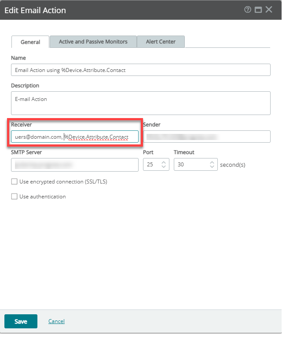
Task: Open Active and Passive Monitors tab
Action: (93, 42)
